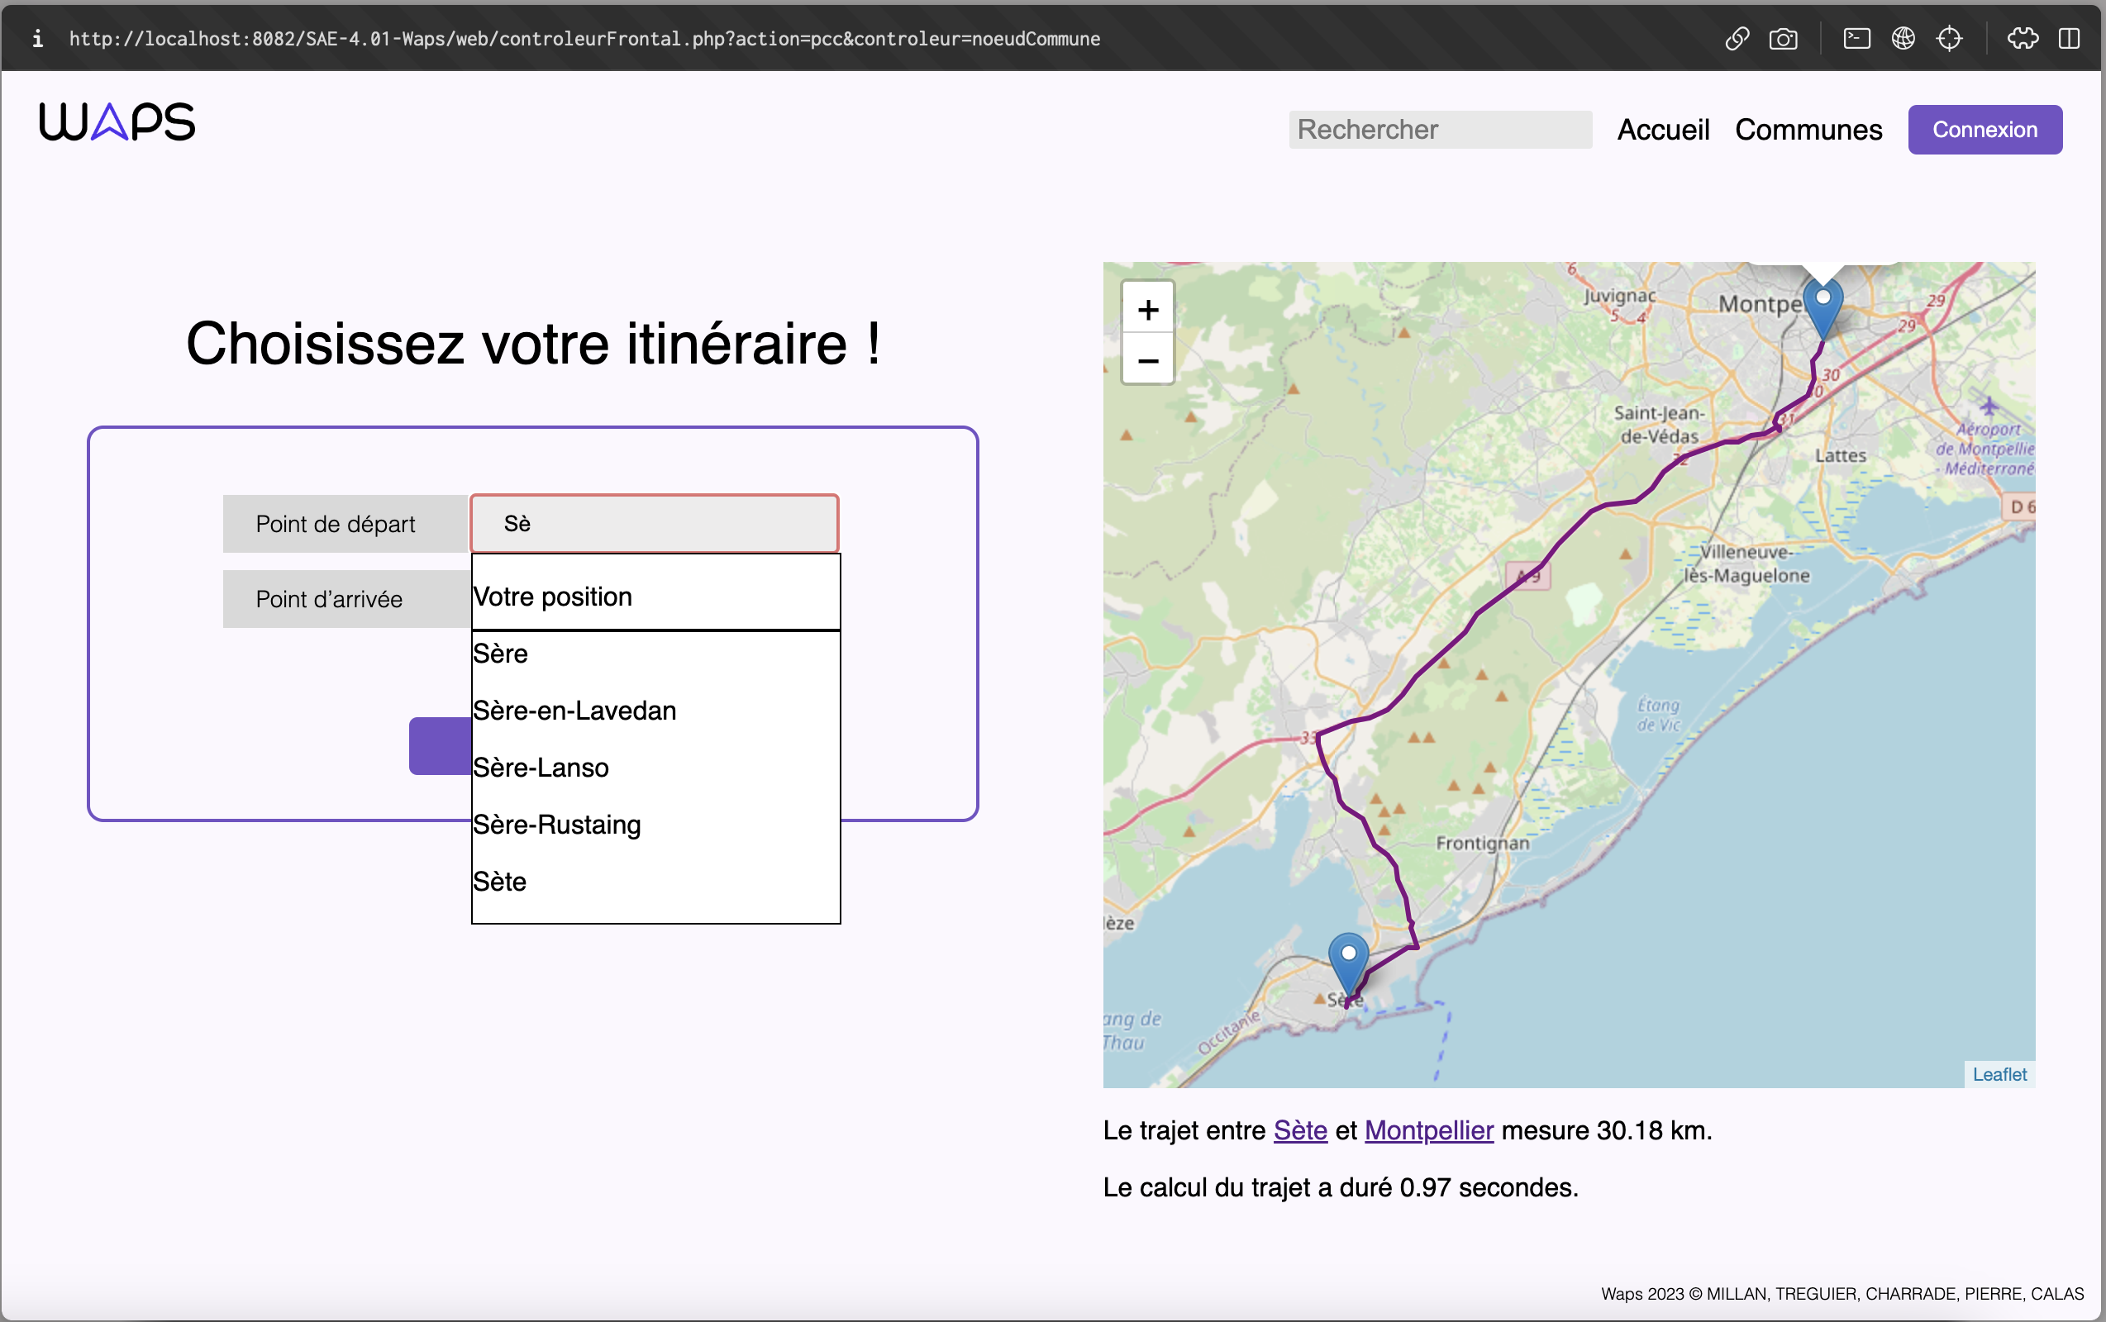
Task: Click the page info icon in address bar
Action: [x=38, y=39]
